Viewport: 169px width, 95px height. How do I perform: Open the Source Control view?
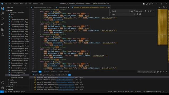coord(3,19)
